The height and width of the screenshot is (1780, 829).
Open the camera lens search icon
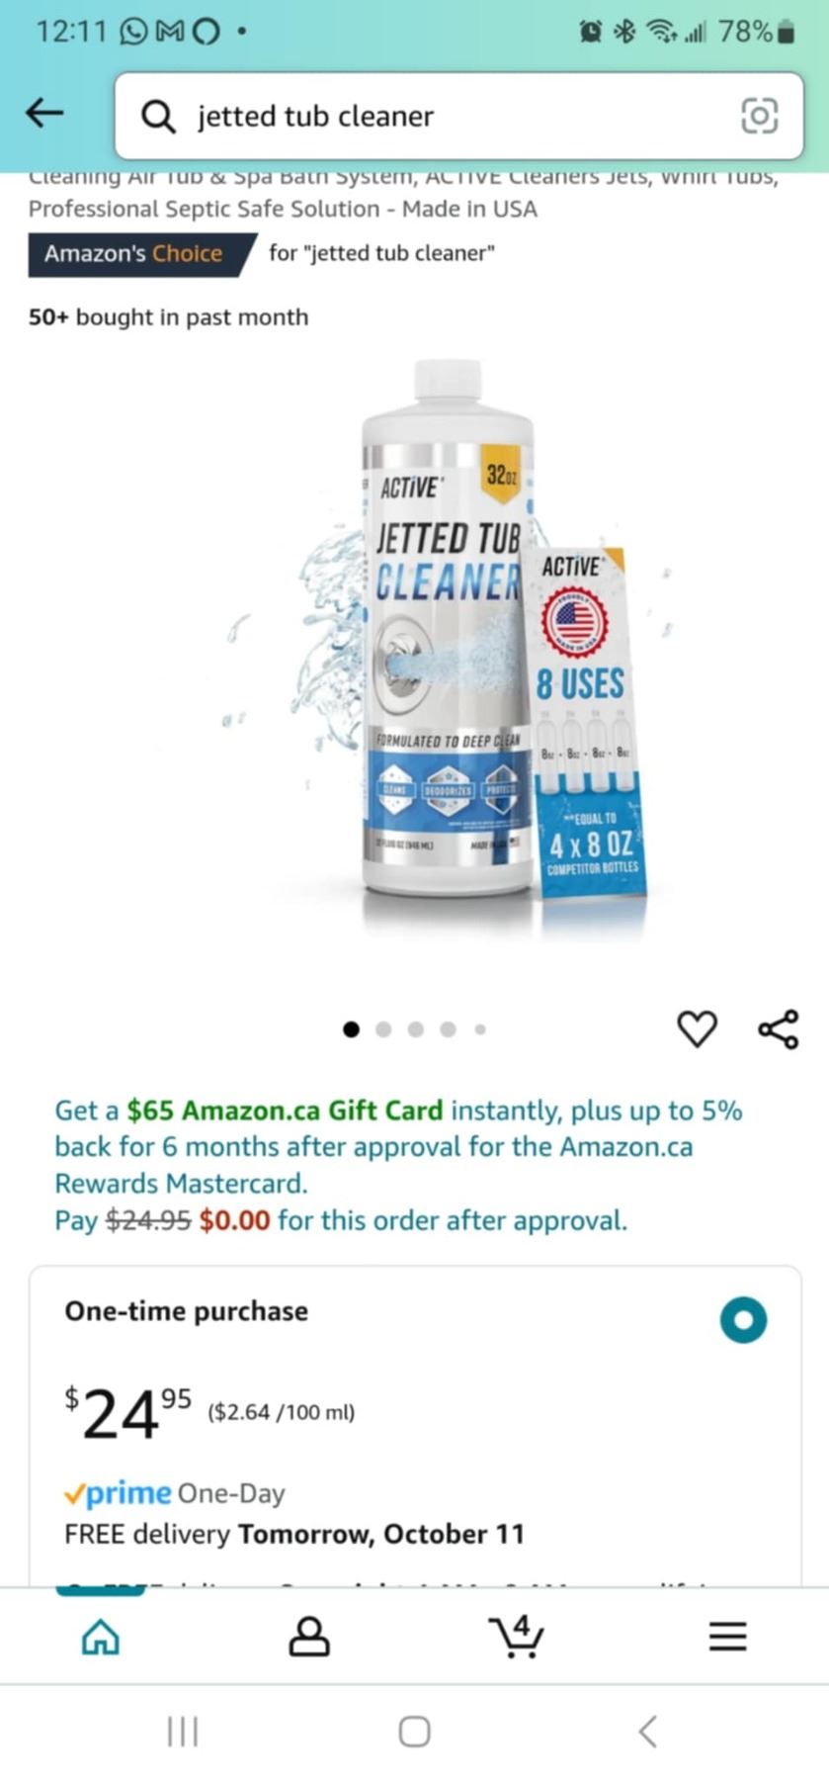[759, 116]
